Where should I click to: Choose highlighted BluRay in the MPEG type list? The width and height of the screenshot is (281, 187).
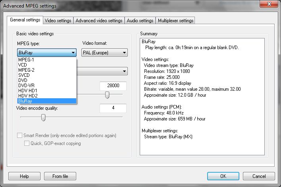coord(47,101)
